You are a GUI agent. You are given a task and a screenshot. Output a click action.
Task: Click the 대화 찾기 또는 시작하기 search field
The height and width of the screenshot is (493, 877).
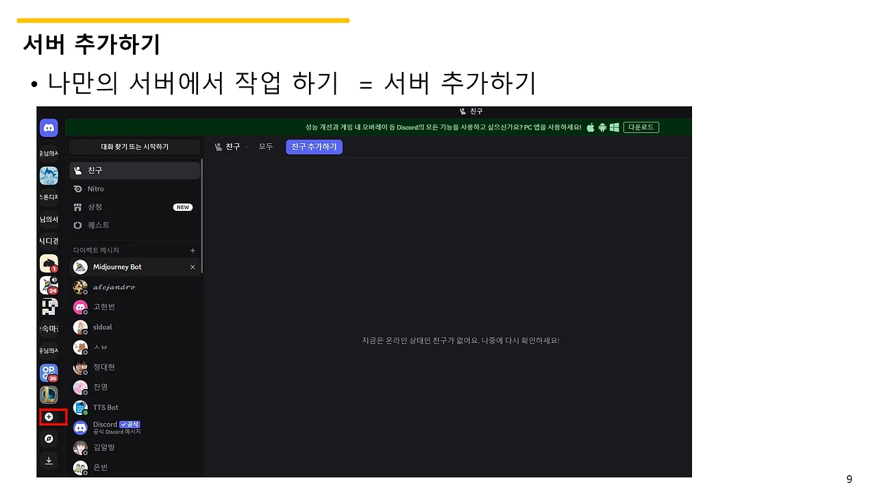pos(134,147)
